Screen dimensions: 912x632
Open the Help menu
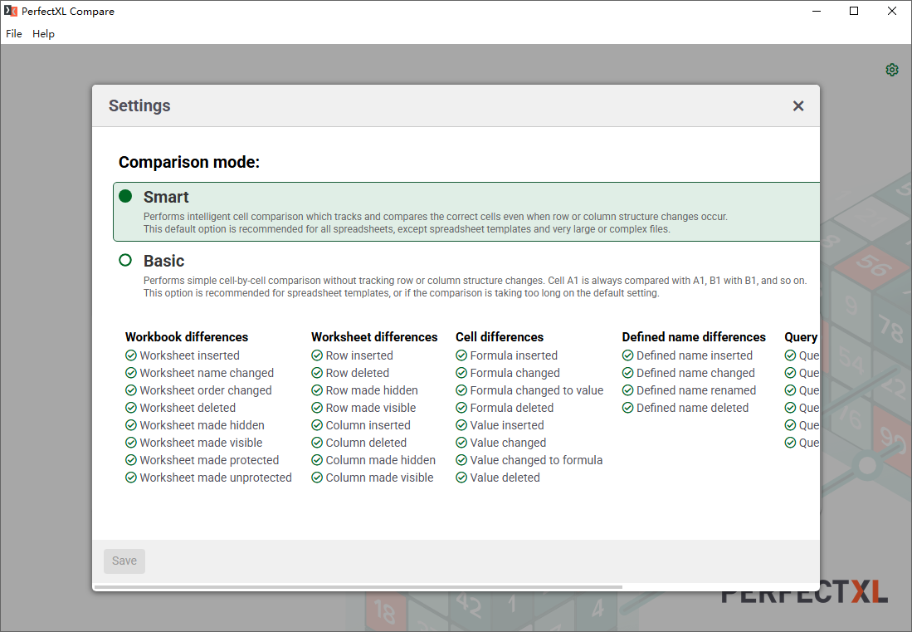(44, 34)
